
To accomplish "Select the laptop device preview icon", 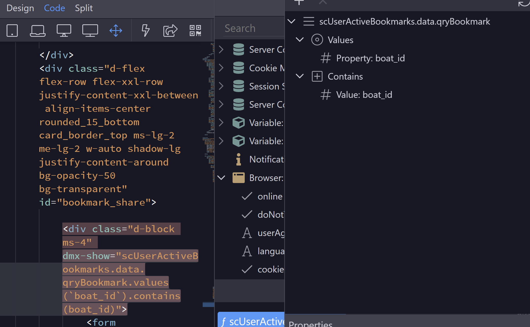I will tap(38, 30).
